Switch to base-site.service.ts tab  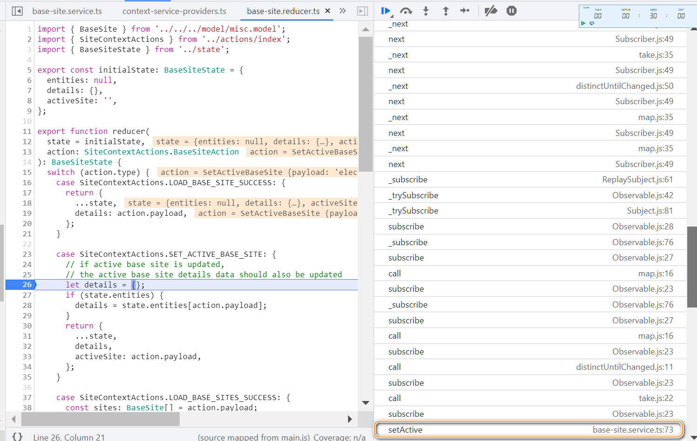tap(67, 11)
